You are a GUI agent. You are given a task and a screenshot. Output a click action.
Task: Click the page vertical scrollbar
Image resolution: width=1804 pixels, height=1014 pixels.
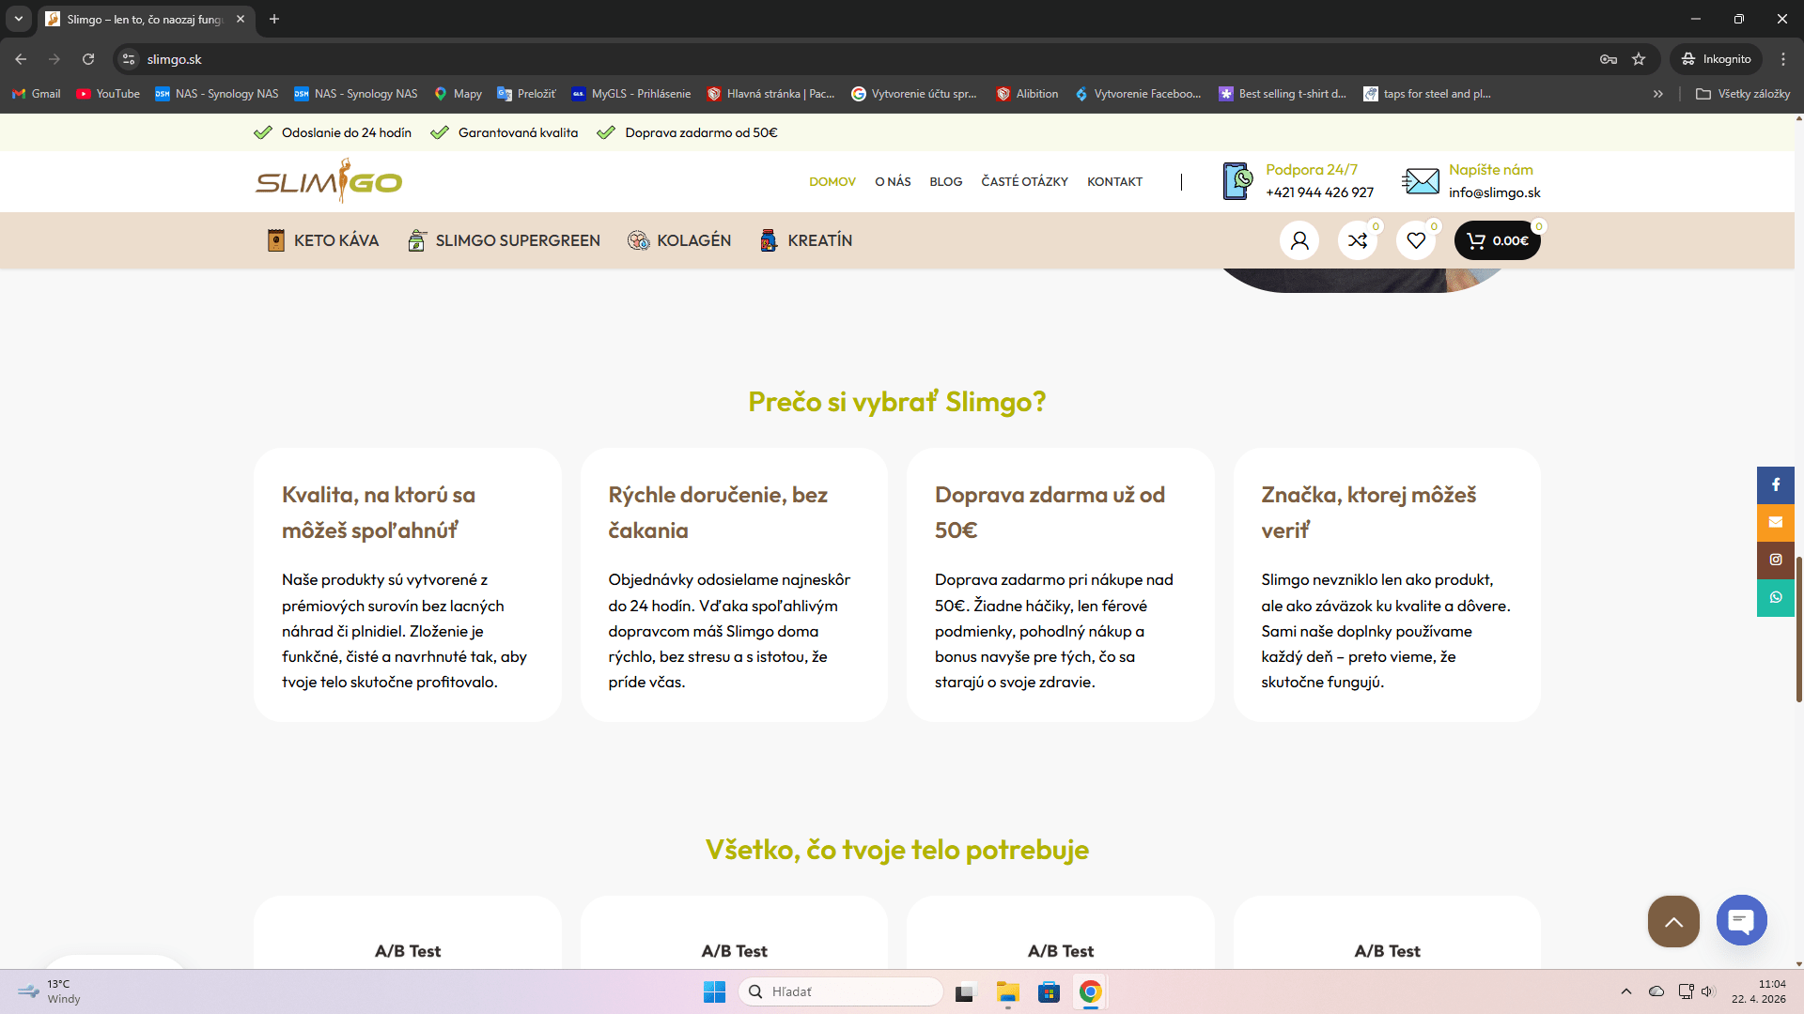click(1798, 629)
